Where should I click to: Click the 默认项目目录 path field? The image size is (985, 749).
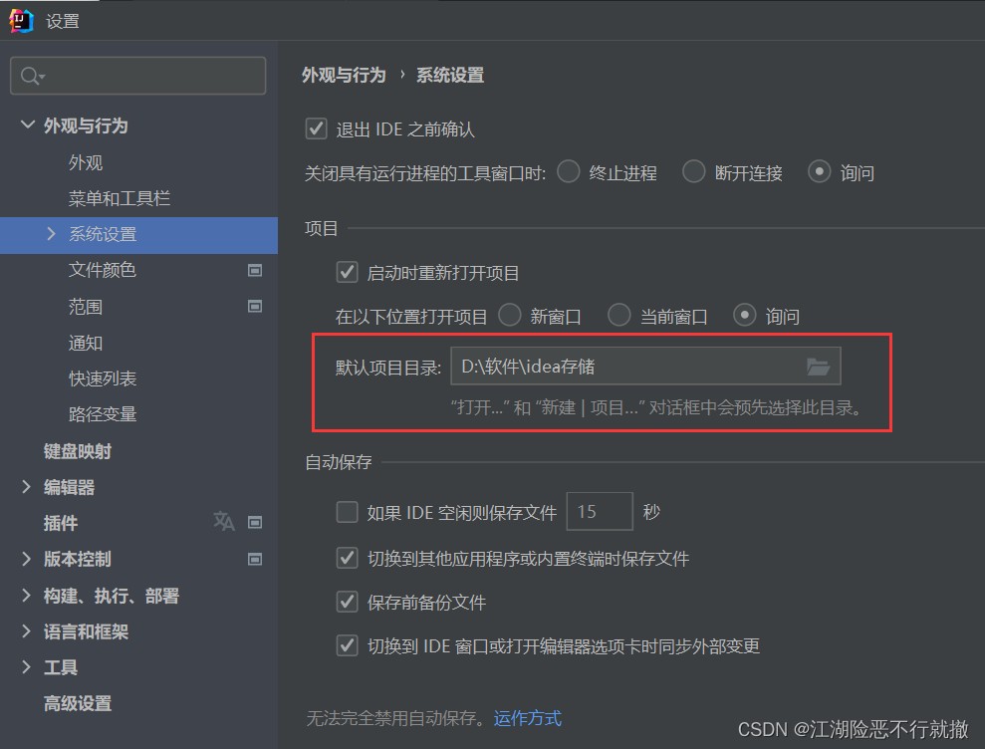645,367
